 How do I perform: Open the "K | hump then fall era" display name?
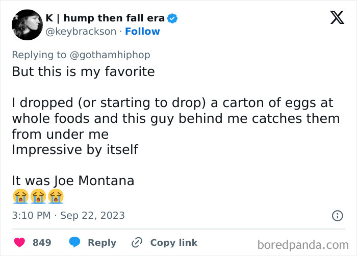click(105, 18)
